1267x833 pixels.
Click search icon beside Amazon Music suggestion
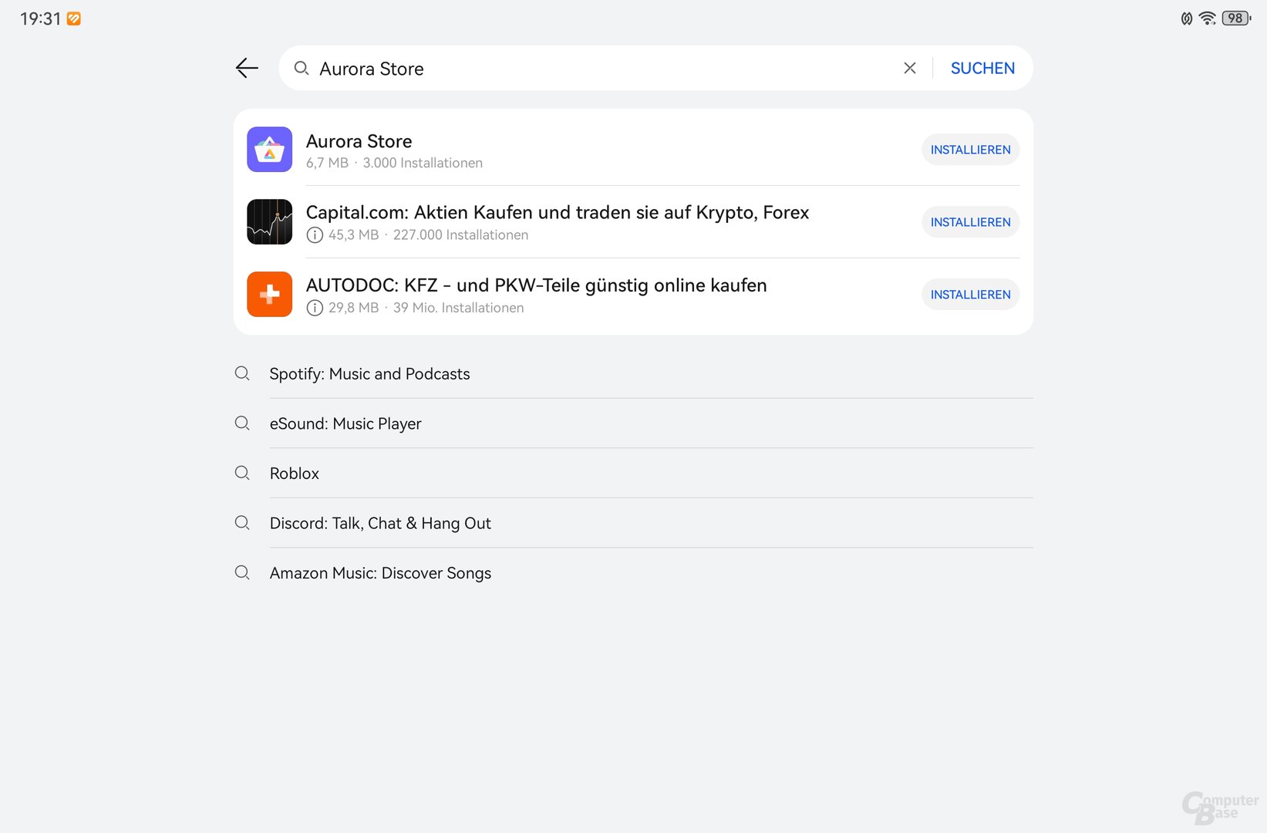242,572
